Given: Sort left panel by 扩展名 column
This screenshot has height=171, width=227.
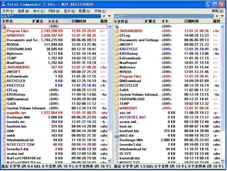Looking at the screenshot, I should [39, 21].
